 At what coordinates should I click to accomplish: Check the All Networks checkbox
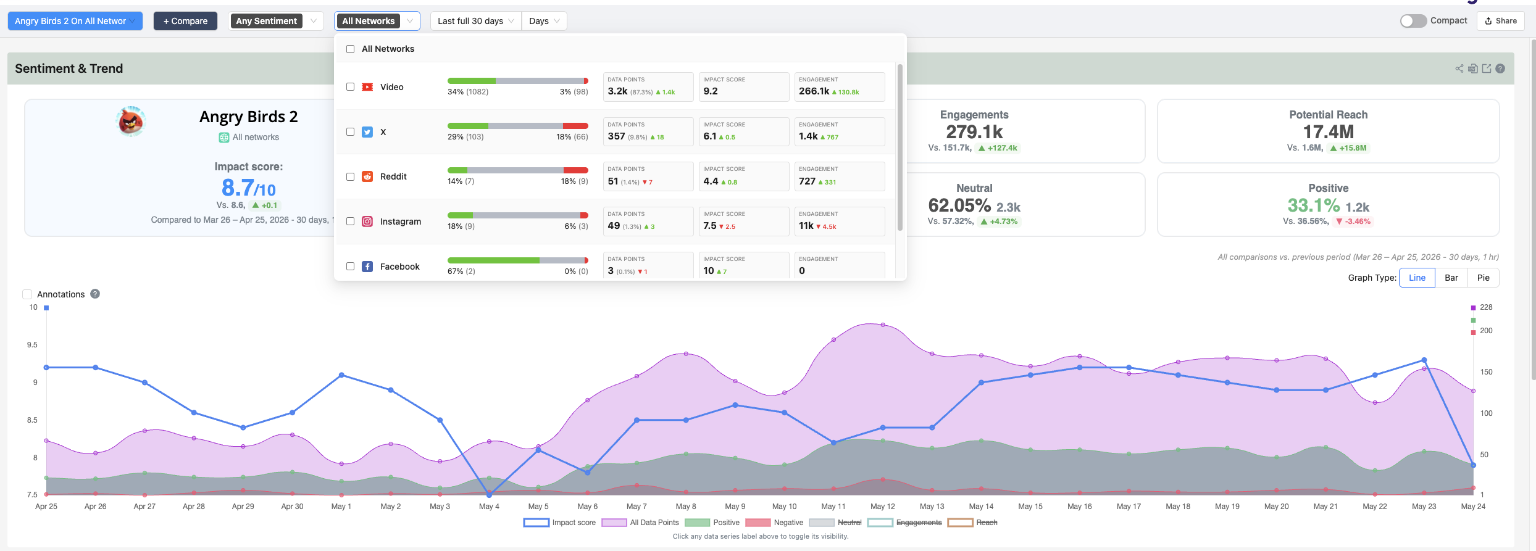[351, 49]
